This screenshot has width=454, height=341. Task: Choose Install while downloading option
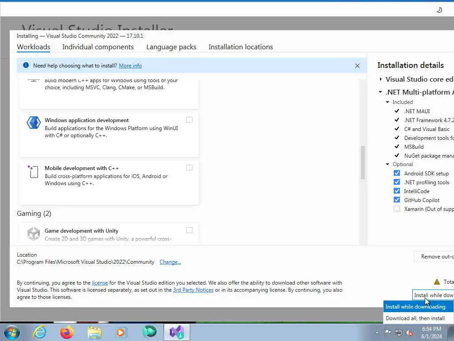419,307
